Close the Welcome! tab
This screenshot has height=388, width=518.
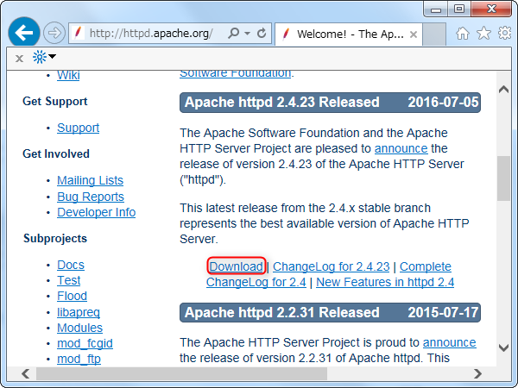(x=414, y=34)
